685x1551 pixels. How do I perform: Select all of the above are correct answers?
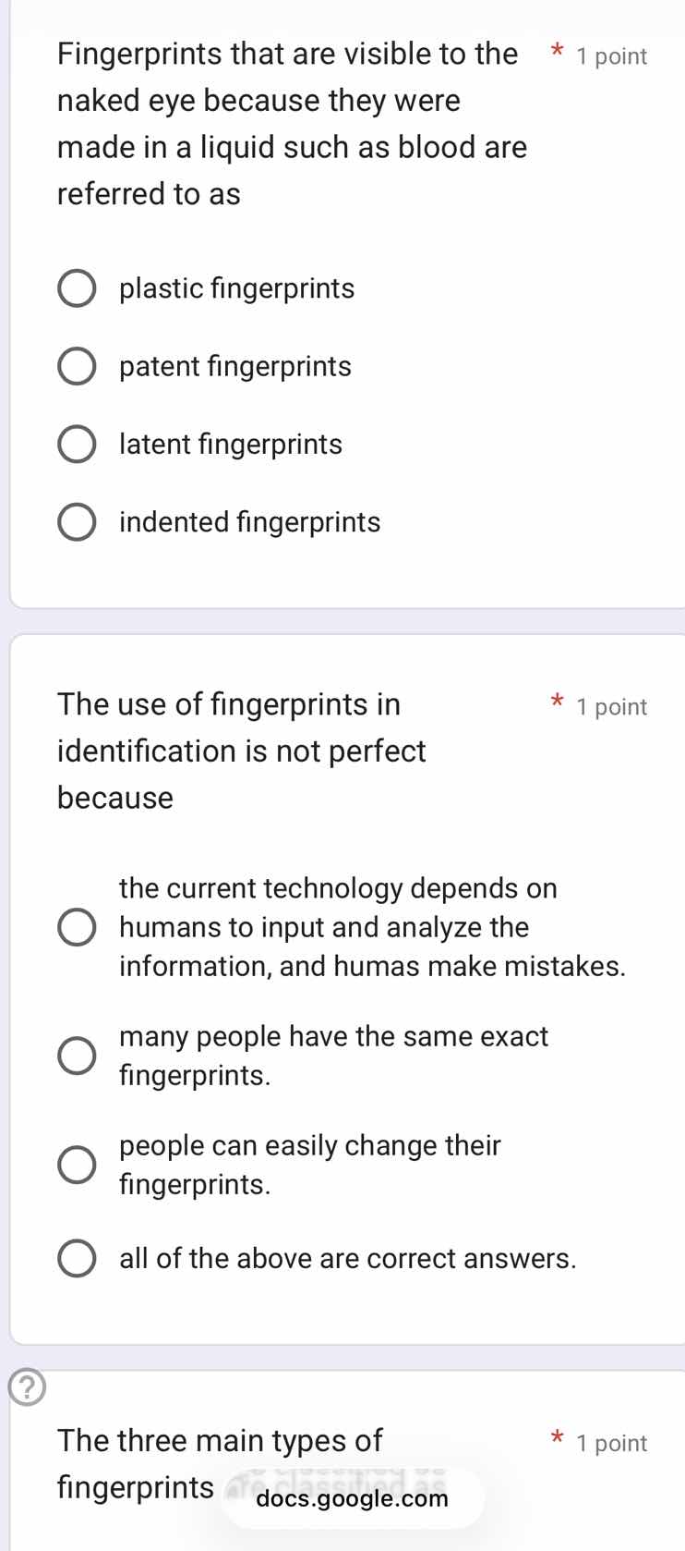pos(78,1257)
